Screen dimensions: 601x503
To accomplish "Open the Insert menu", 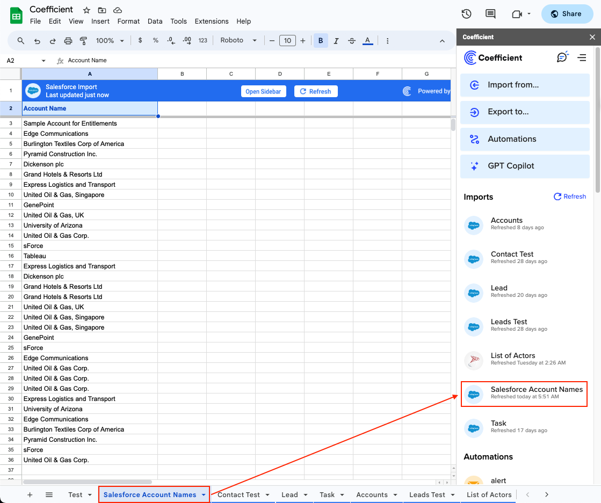I will [100, 21].
